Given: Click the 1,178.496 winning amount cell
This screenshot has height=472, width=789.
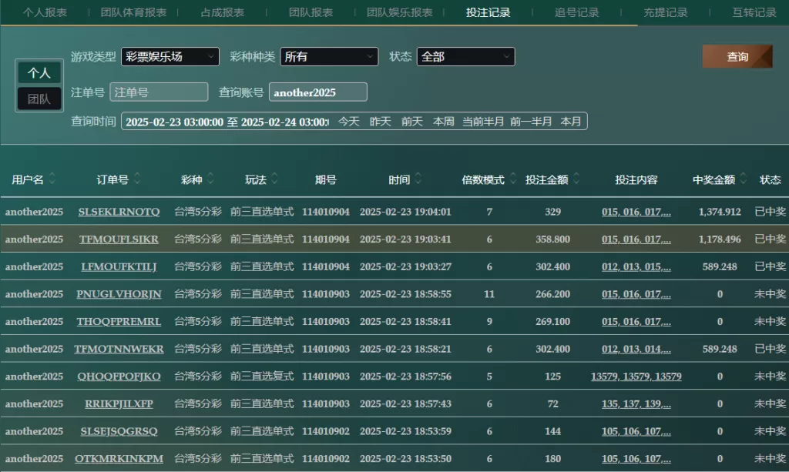Looking at the screenshot, I should pos(720,239).
